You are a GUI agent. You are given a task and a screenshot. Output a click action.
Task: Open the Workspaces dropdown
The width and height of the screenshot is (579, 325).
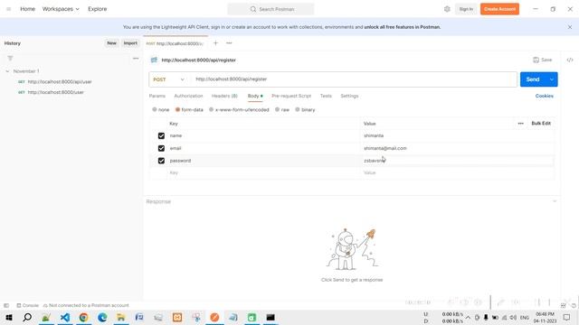[x=61, y=9]
